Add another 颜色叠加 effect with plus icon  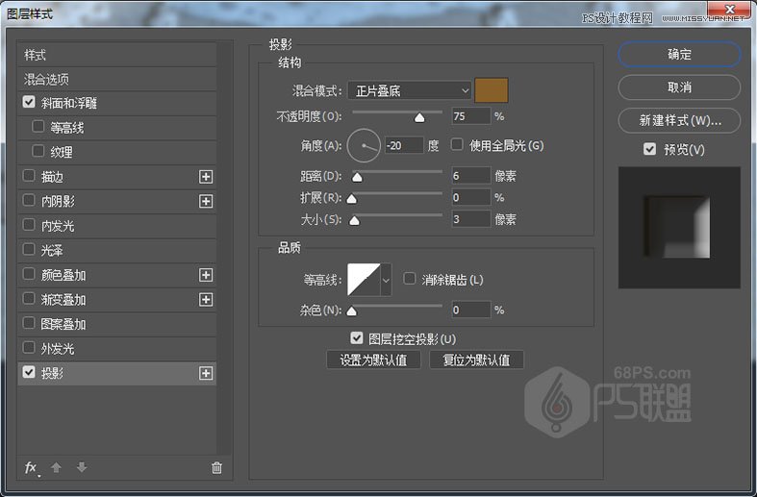tap(206, 275)
